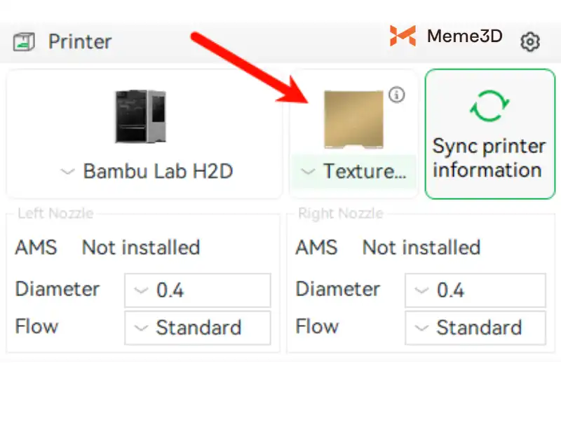Click right nozzle AMS Not installed status

[x=421, y=248]
